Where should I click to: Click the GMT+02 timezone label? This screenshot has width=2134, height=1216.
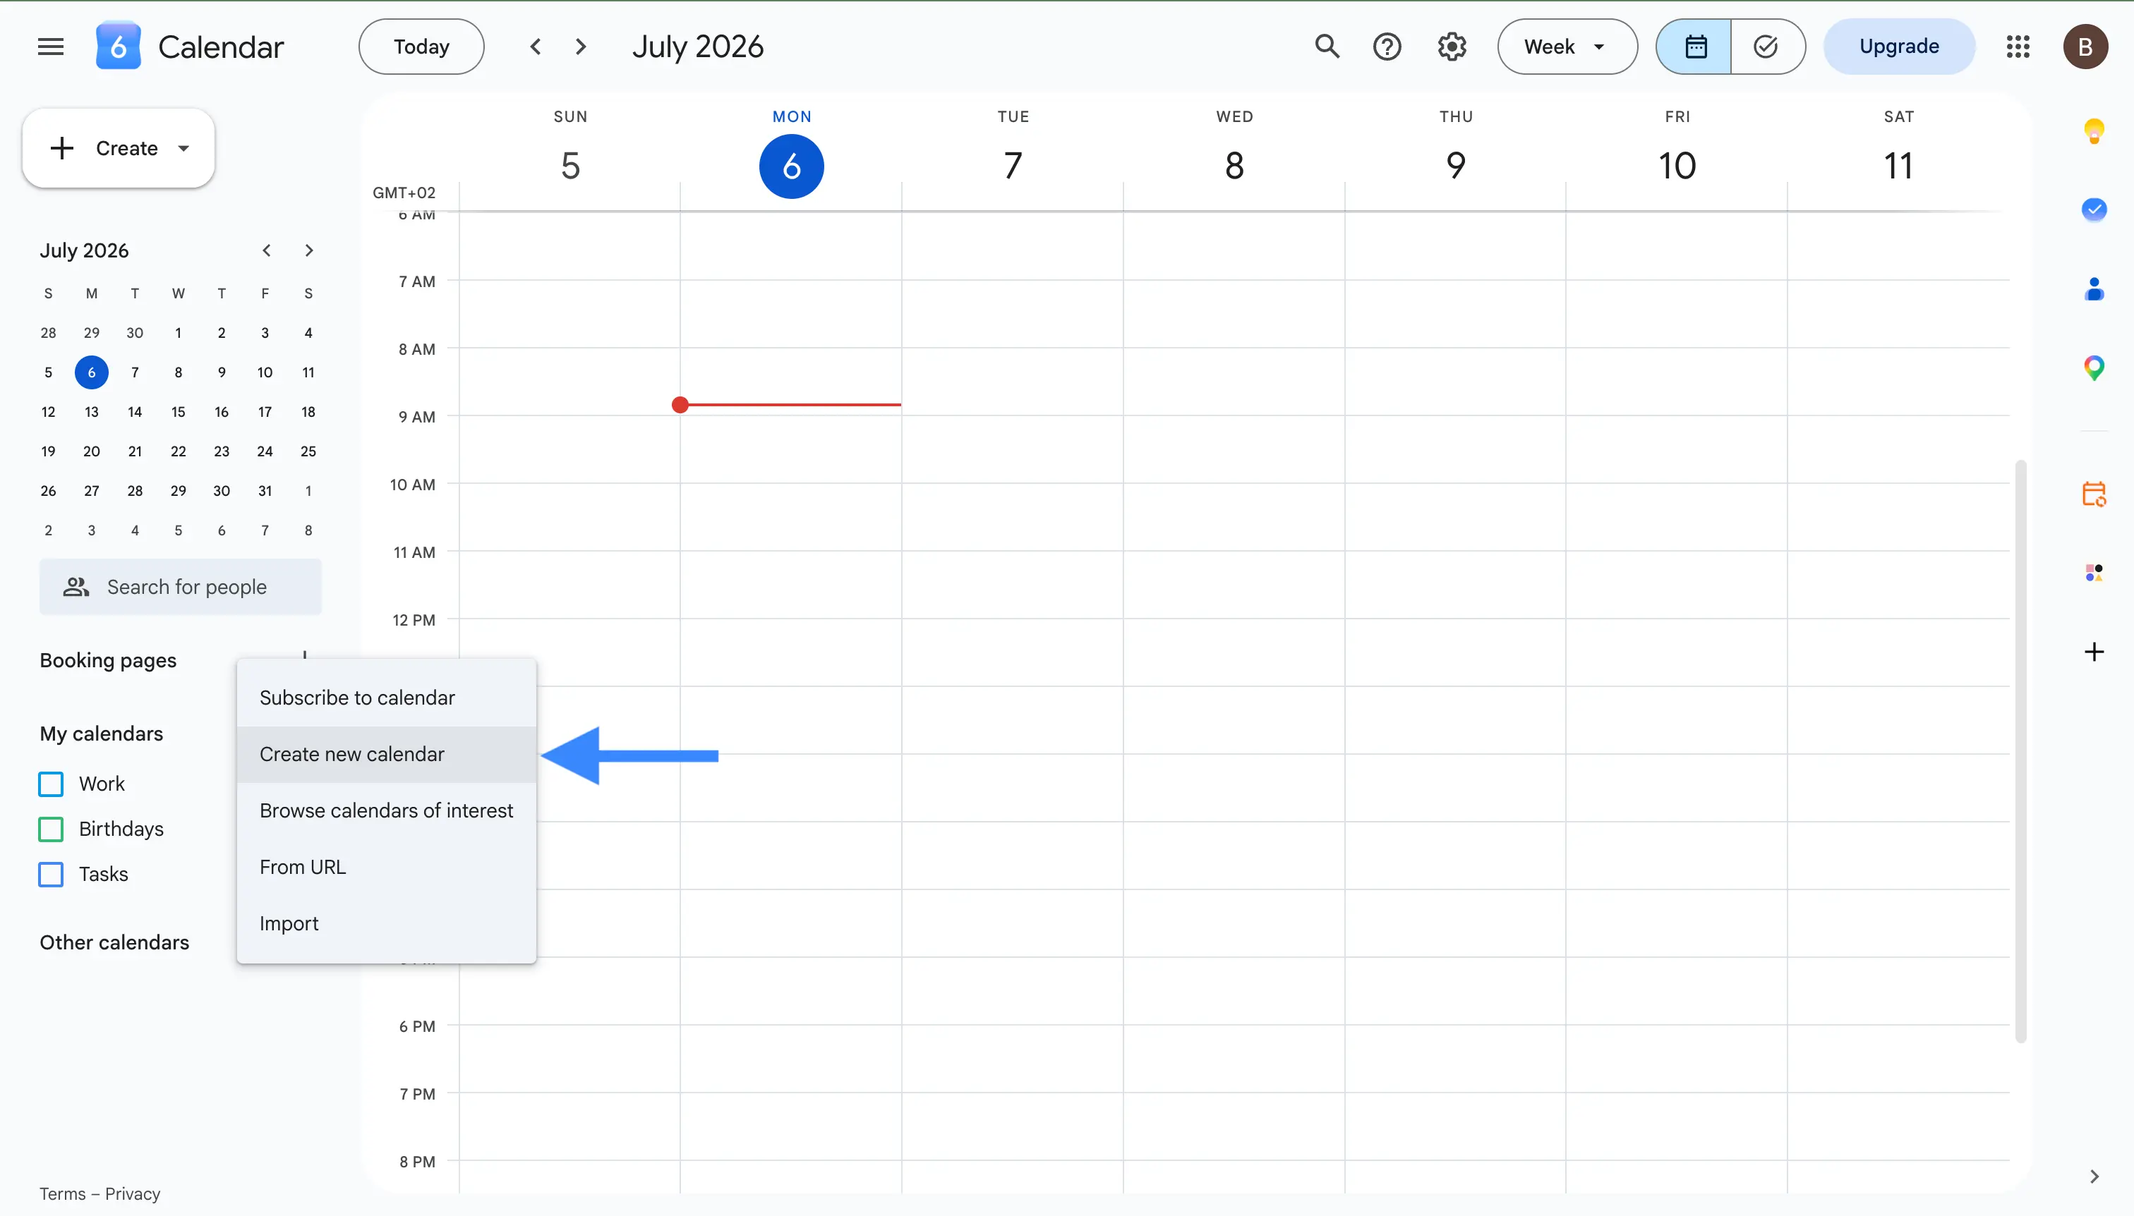point(404,193)
